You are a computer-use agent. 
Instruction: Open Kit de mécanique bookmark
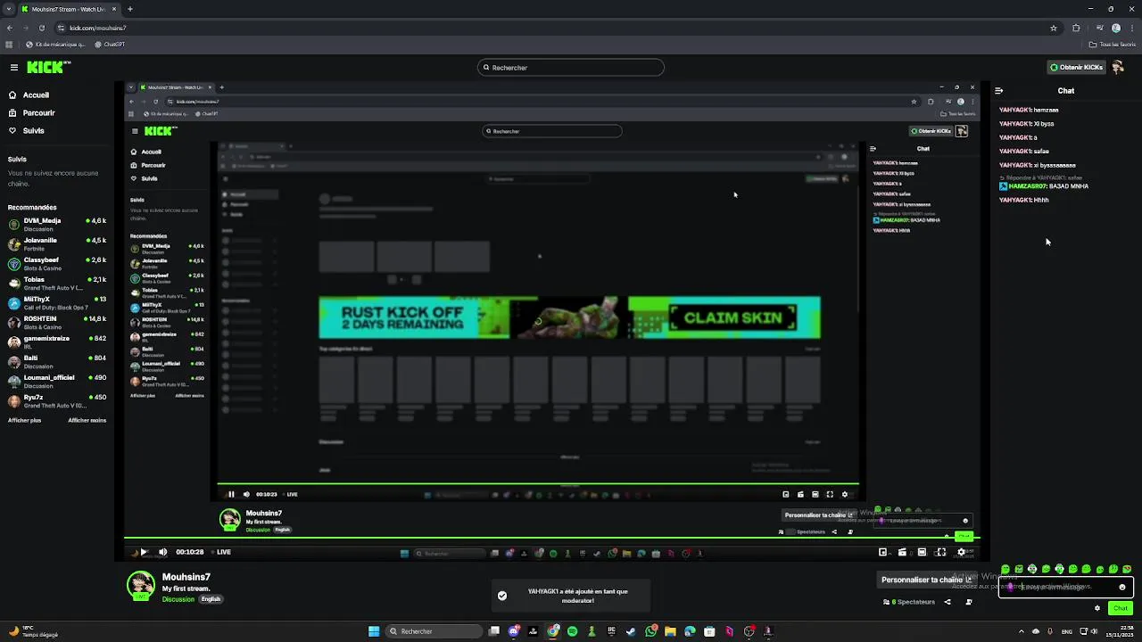[55, 44]
